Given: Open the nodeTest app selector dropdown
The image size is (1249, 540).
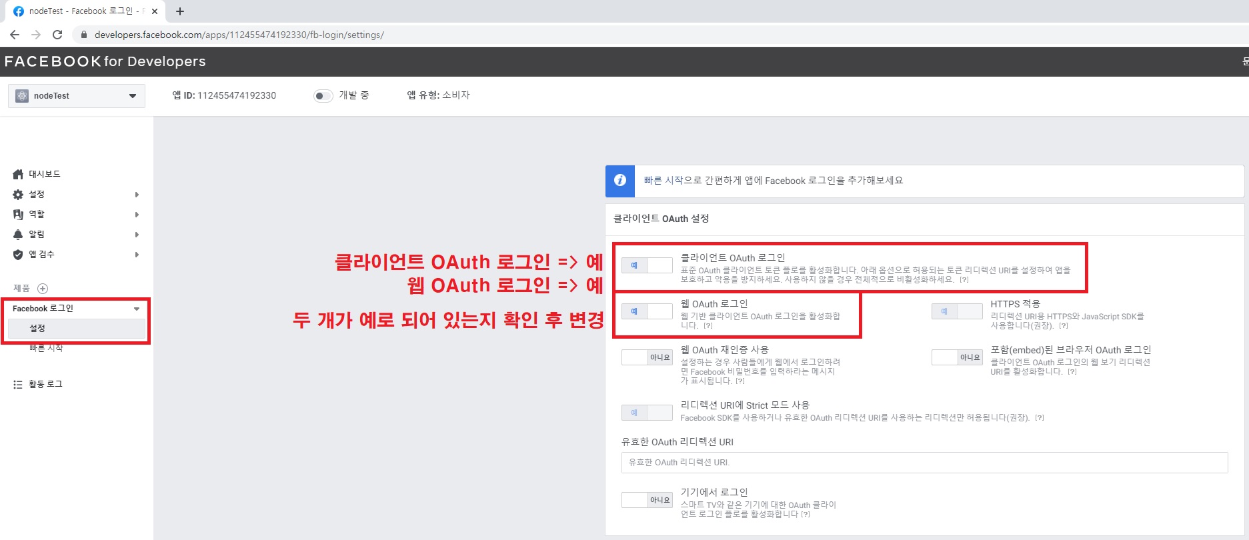Looking at the screenshot, I should point(77,96).
